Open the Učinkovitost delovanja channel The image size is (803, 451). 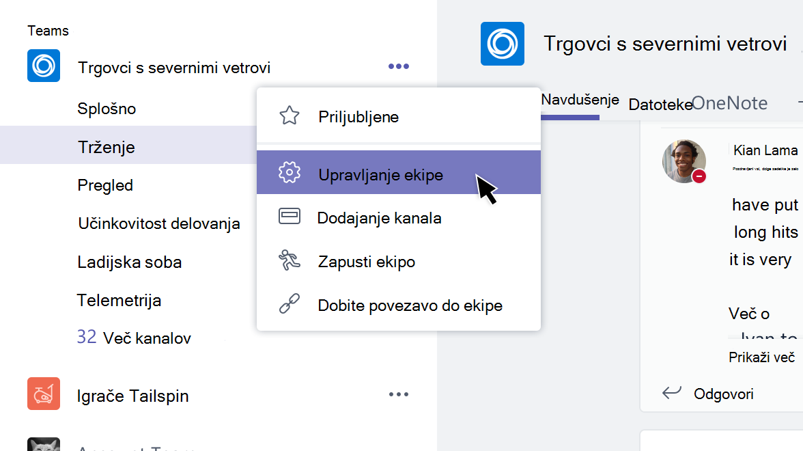[158, 223]
